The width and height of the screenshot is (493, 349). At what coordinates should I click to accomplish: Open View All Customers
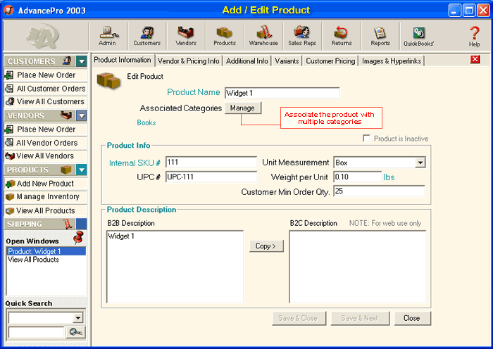tap(46, 102)
